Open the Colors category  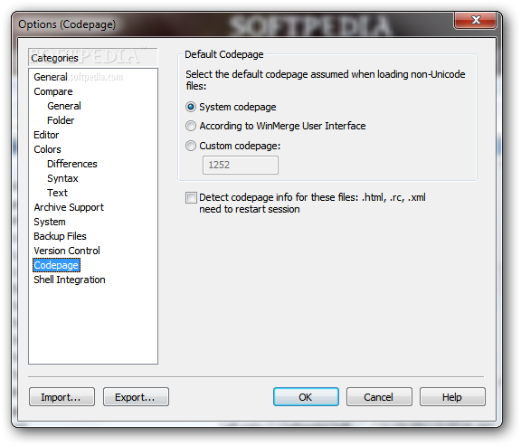coord(48,149)
